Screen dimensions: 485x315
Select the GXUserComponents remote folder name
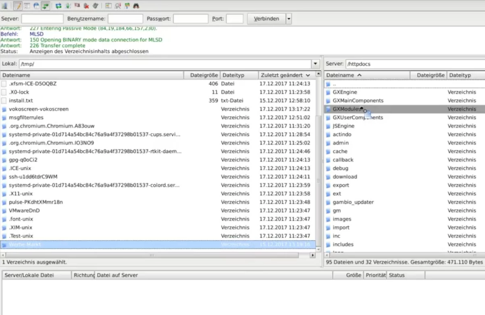358,117
